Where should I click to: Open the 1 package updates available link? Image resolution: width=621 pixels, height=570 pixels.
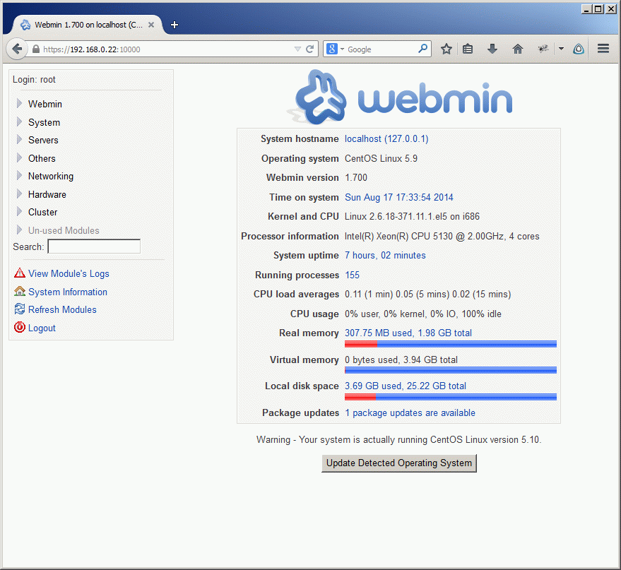point(410,413)
